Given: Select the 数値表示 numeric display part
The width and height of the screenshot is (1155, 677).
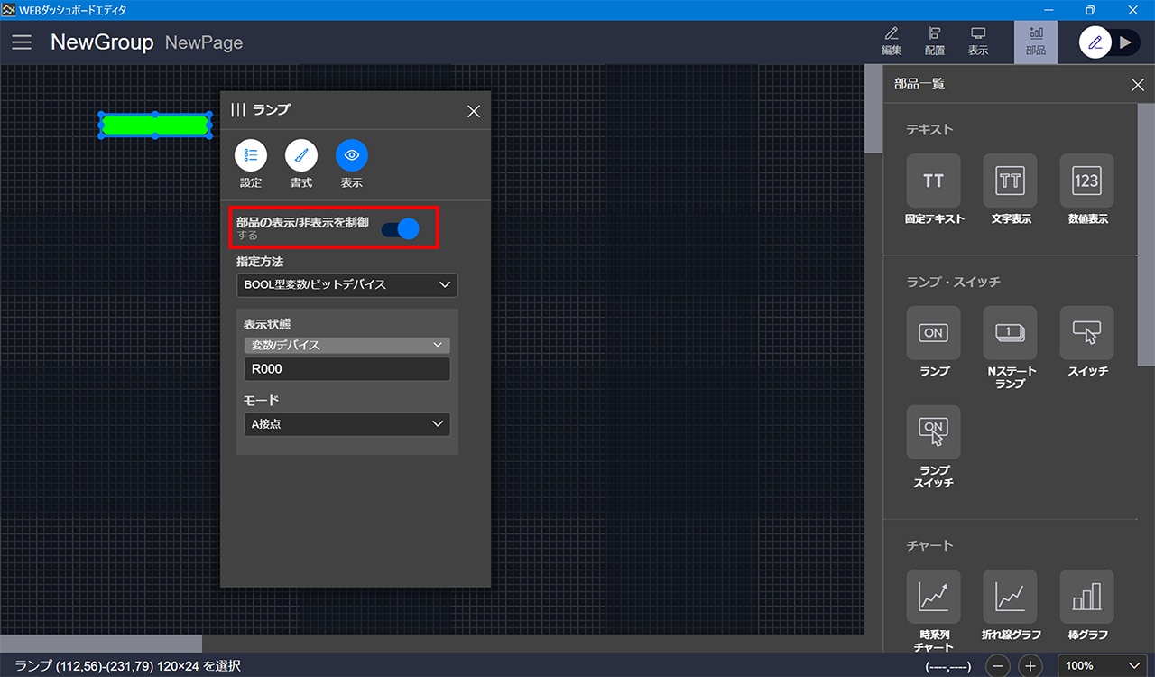Looking at the screenshot, I should (1086, 181).
